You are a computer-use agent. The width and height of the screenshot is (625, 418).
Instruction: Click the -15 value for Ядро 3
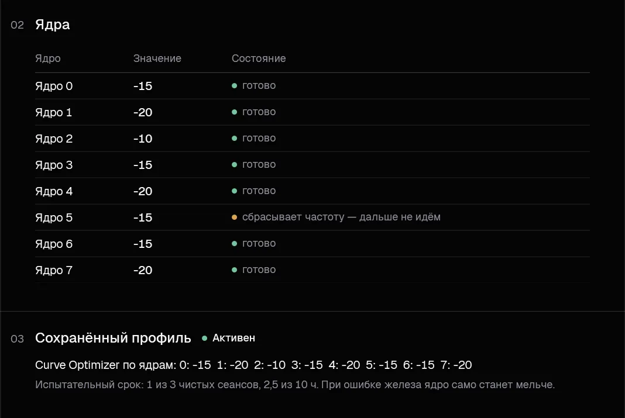coord(143,165)
